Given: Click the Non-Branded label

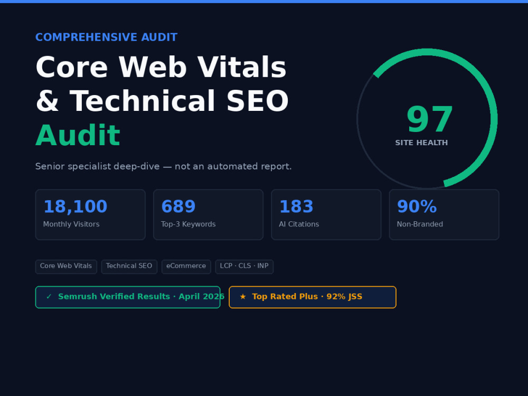Looking at the screenshot, I should (420, 224).
